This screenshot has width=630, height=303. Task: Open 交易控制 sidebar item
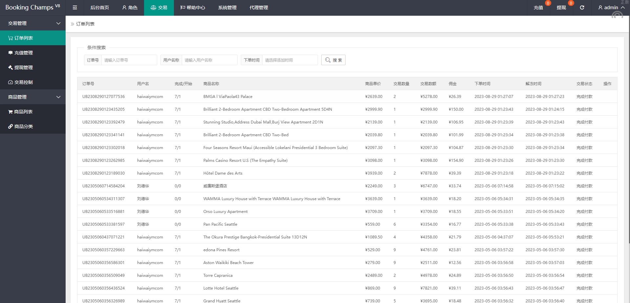33,82
